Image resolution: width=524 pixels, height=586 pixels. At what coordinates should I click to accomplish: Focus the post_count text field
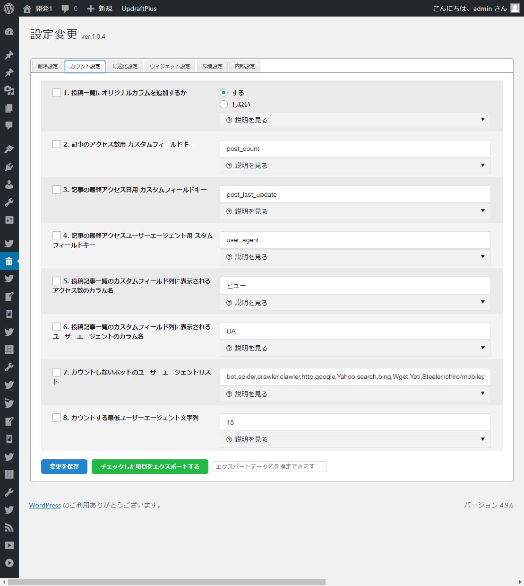pyautogui.click(x=355, y=149)
